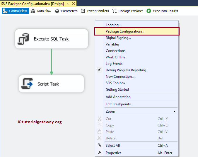Open Variables from the context menu

click(x=137, y=44)
